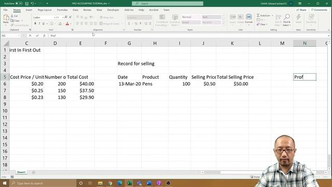Select the Sheet1 tab

pos(21,172)
